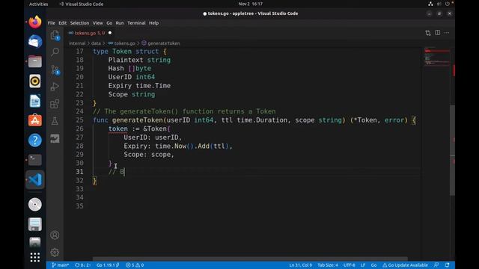This screenshot has height=269, width=479.
Task: Click the minimap code overview
Action: 437,56
